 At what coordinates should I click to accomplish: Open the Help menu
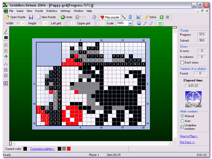click(x=89, y=11)
